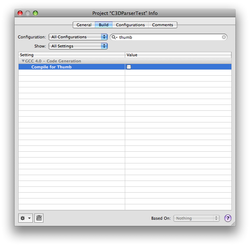Open the Show popup listing All Settings
The image size is (250, 246).
pyautogui.click(x=78, y=46)
